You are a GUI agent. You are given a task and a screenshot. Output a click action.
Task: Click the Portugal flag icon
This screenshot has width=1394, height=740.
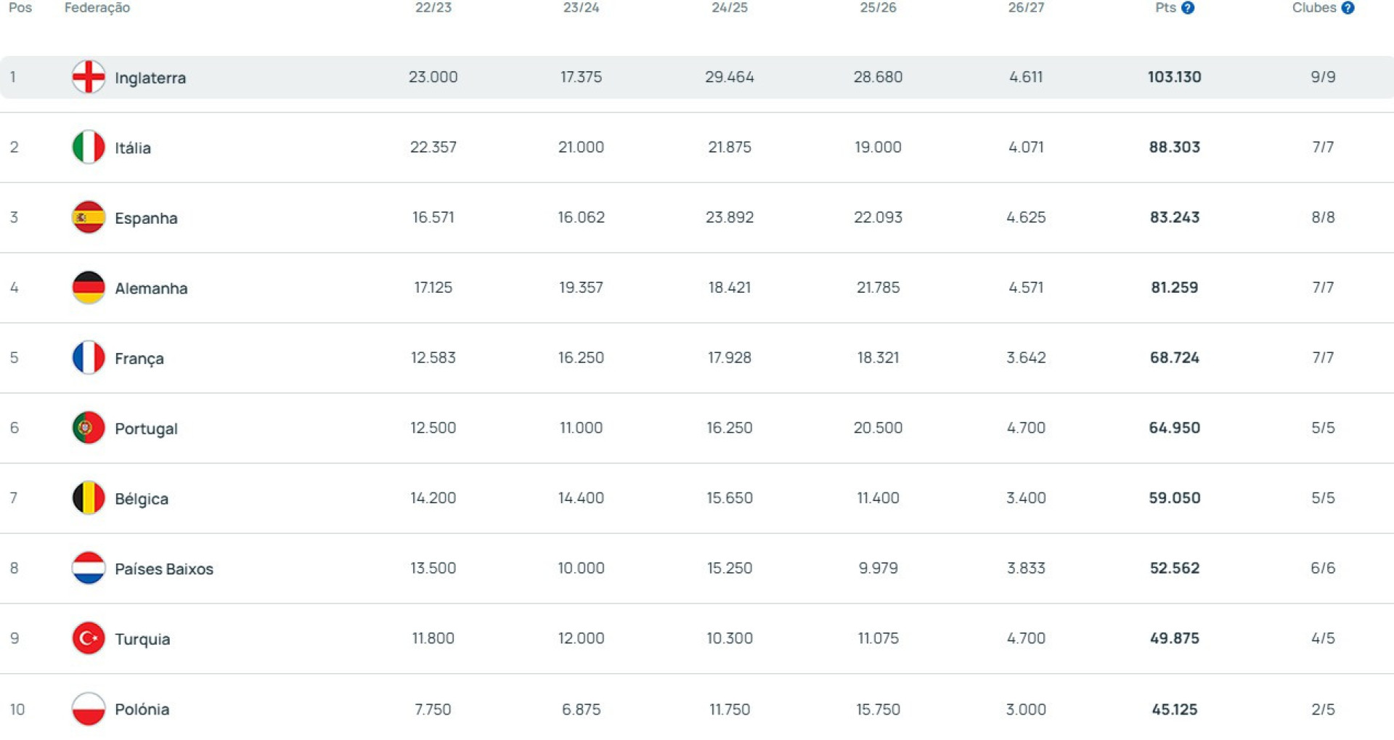[89, 428]
